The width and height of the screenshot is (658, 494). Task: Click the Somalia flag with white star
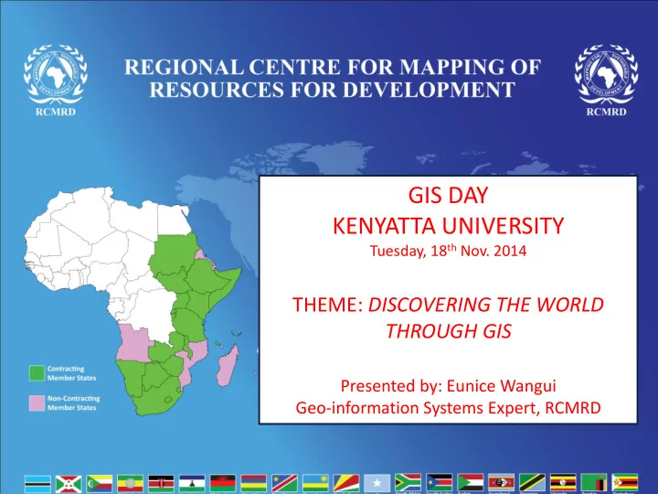[377, 484]
